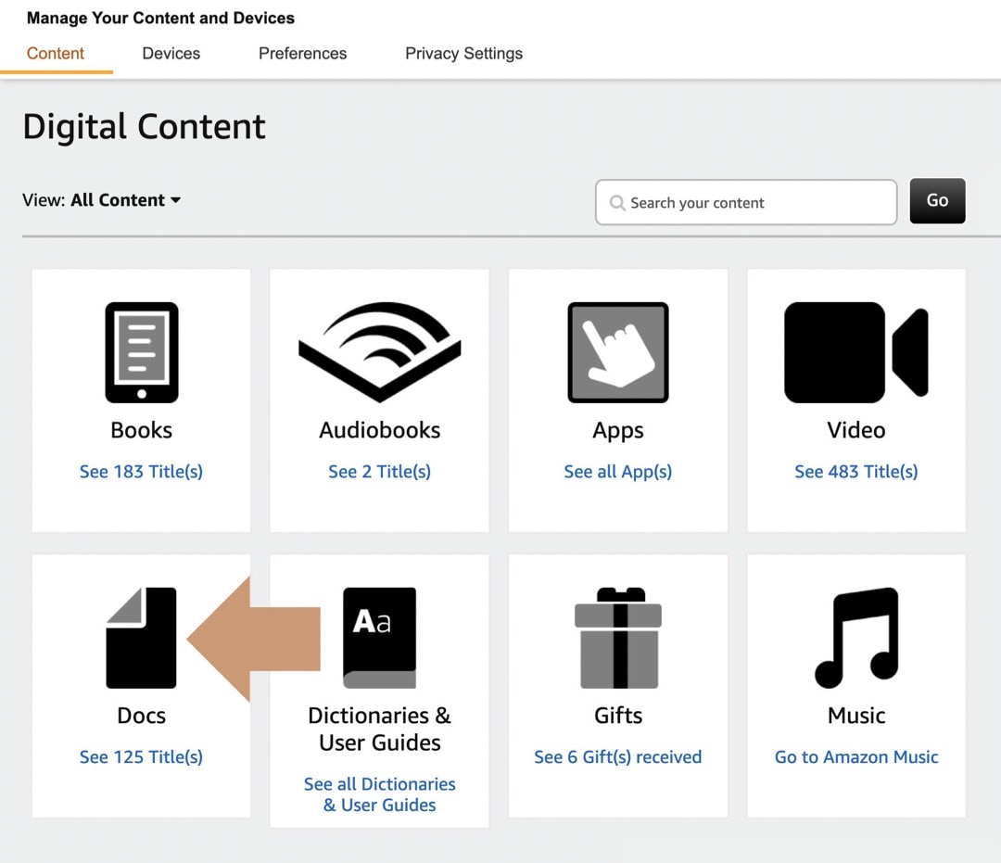Follow See all Dictionaries & User Guides link
Screen dimensions: 1001x863
[x=380, y=794]
